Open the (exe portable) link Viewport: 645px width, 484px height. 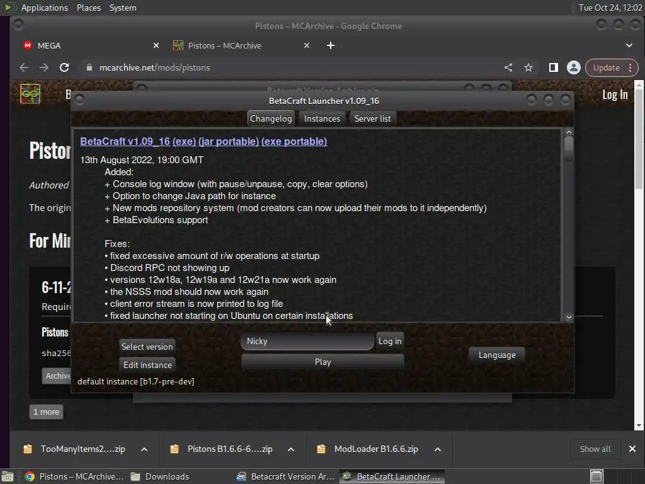coord(294,141)
